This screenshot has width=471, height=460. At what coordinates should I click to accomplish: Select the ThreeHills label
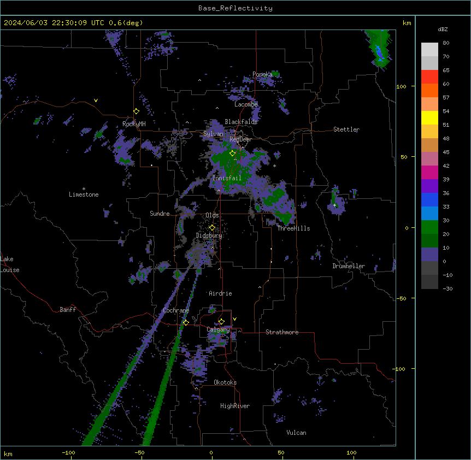coord(293,228)
